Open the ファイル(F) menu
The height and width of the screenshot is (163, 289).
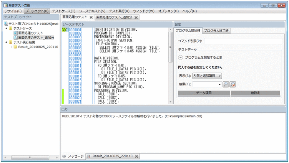(13, 11)
